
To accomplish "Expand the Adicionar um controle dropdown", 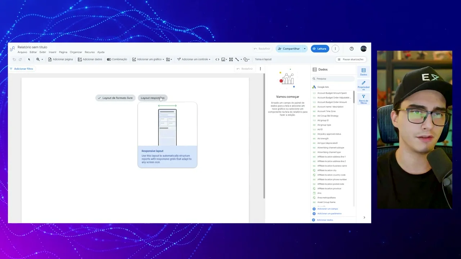I will [210, 59].
